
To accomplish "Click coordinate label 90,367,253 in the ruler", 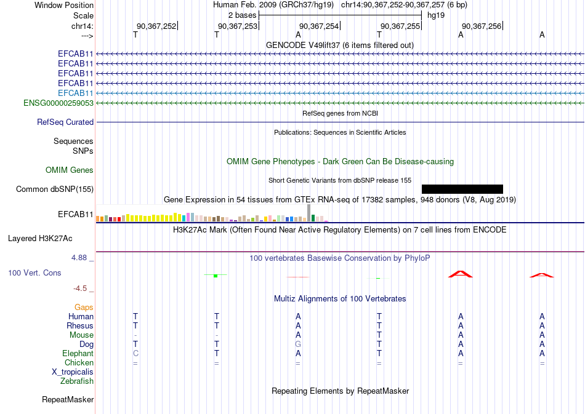I will point(238,26).
